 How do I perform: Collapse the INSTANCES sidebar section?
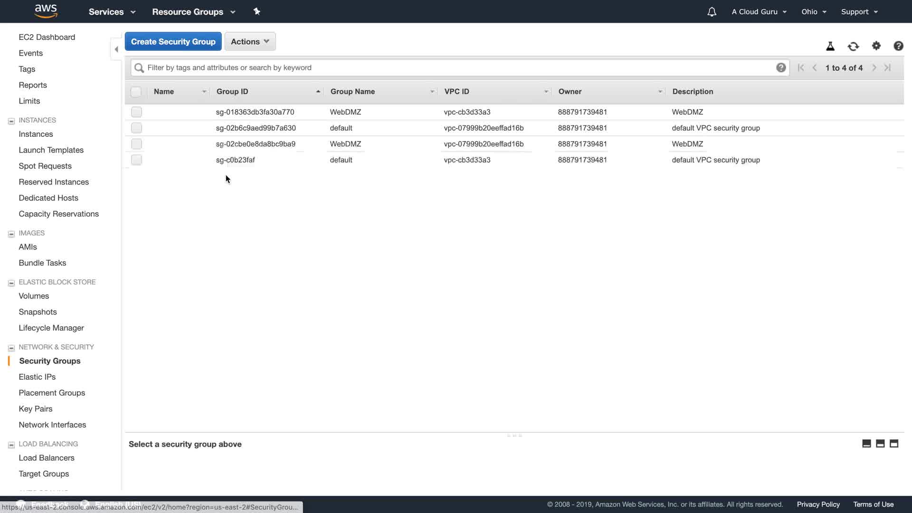[11, 121]
